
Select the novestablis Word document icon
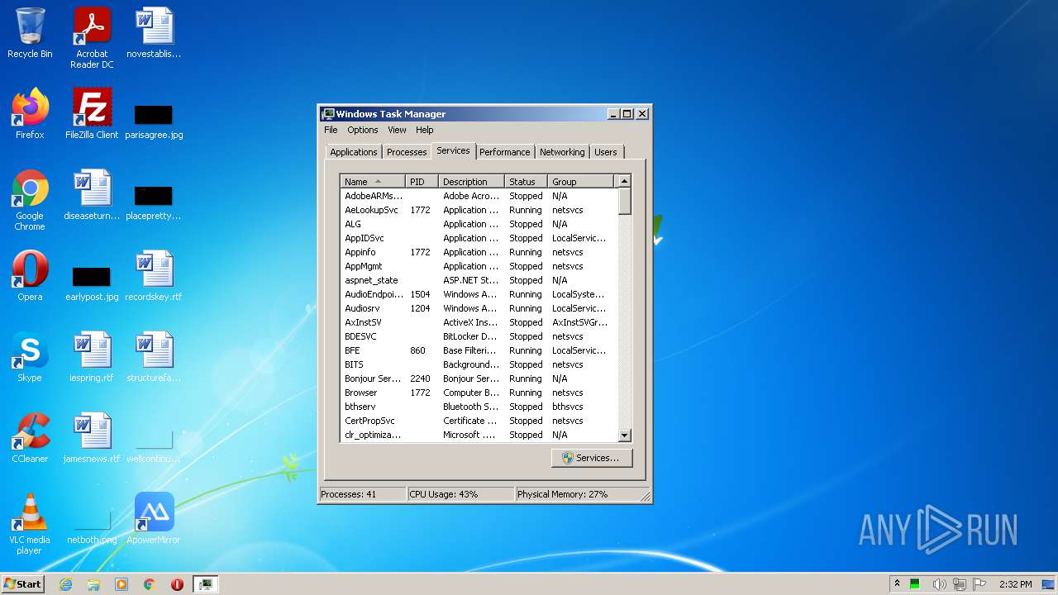154,33
